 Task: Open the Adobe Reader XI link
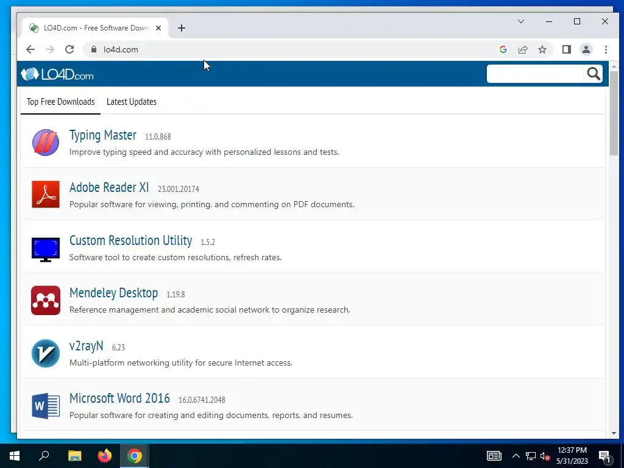click(109, 187)
